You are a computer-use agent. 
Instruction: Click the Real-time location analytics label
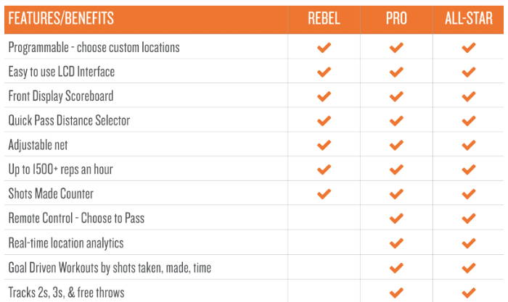tap(66, 243)
